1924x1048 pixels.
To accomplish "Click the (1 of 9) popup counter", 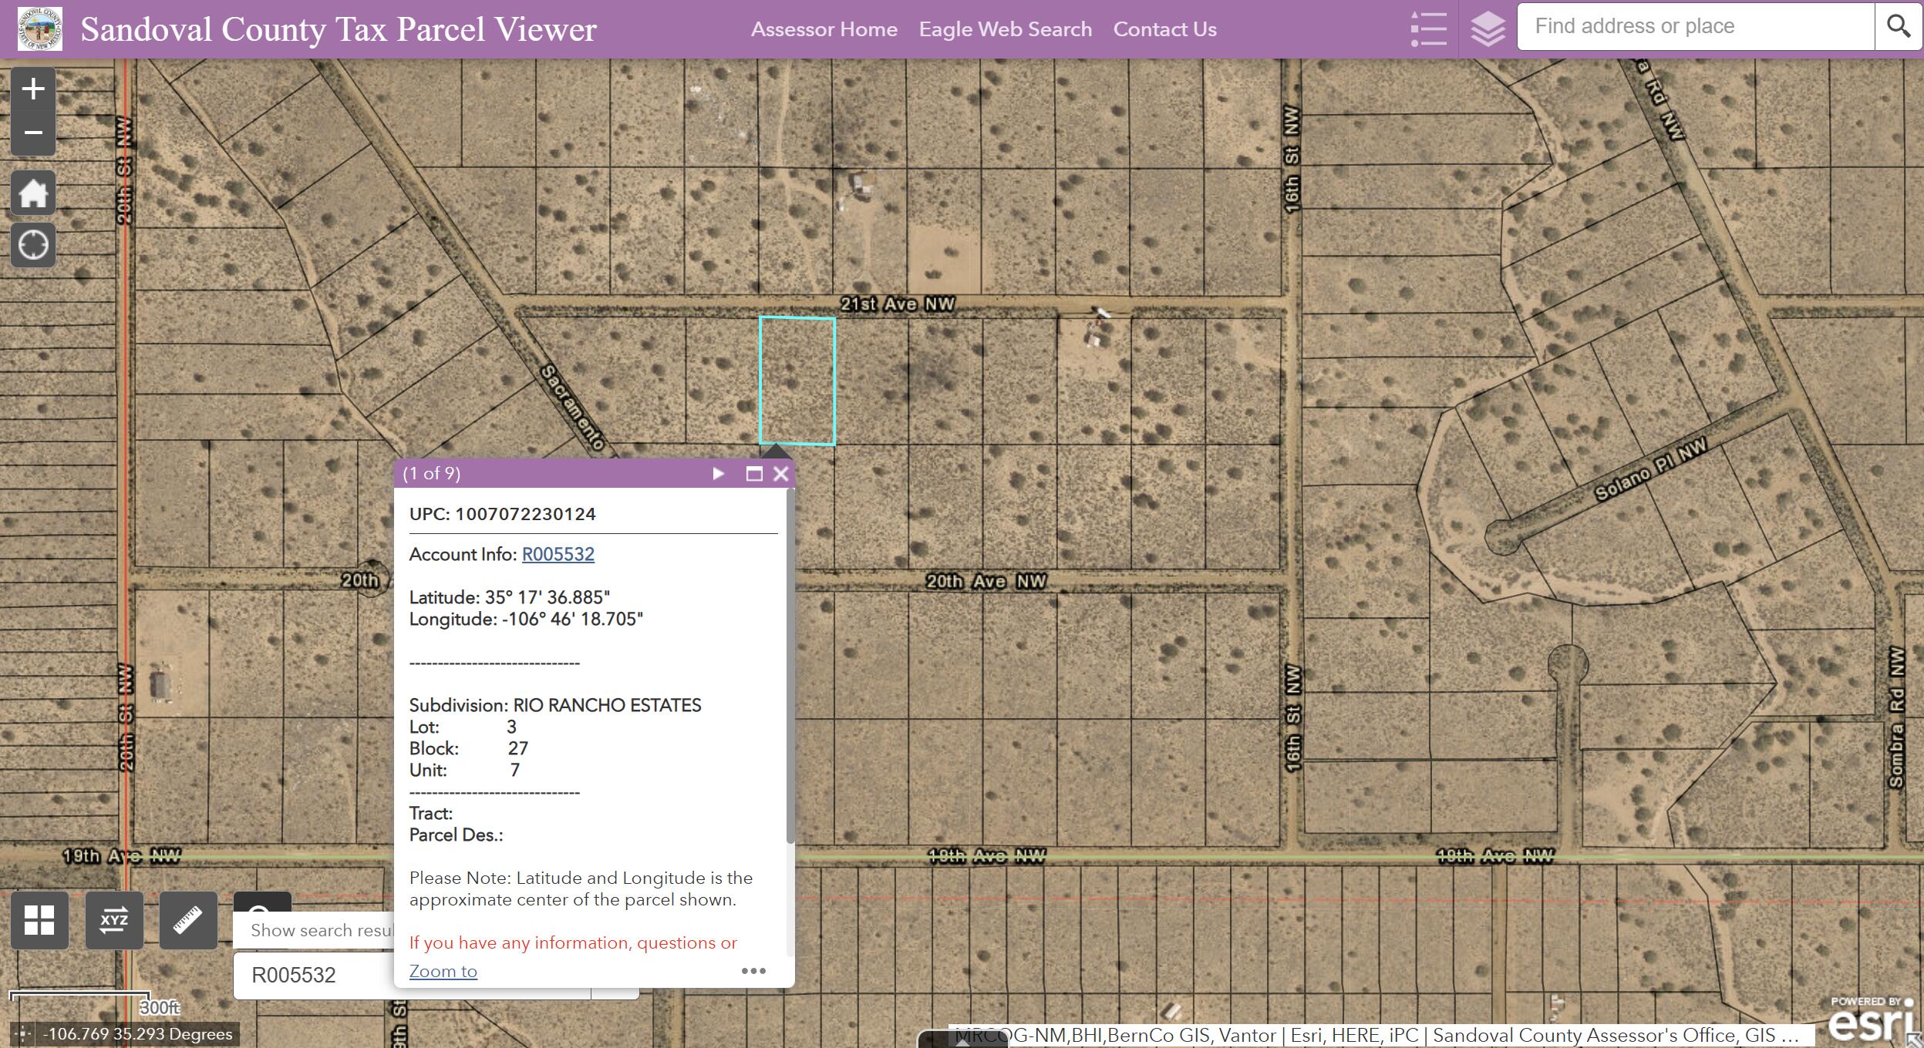I will pos(432,473).
